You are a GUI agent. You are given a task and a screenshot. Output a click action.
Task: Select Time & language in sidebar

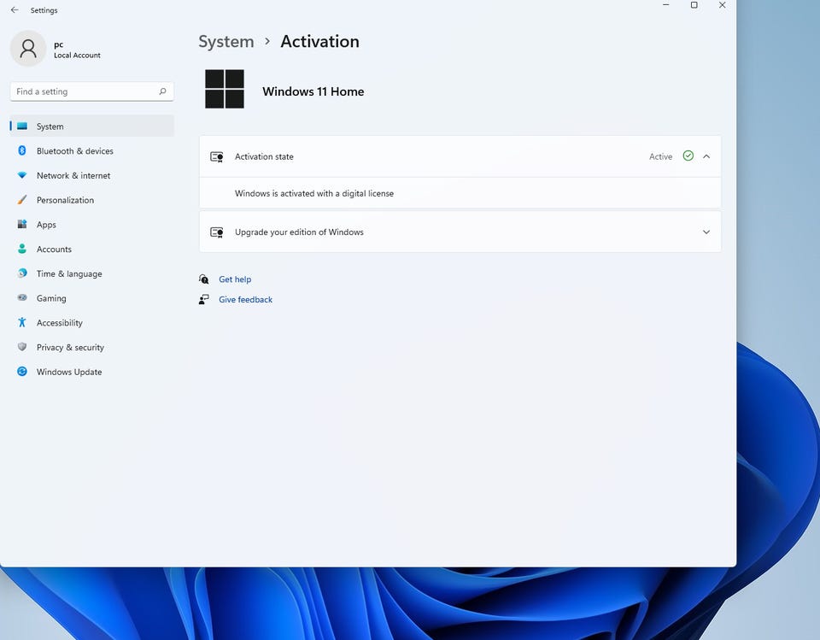click(x=92, y=273)
